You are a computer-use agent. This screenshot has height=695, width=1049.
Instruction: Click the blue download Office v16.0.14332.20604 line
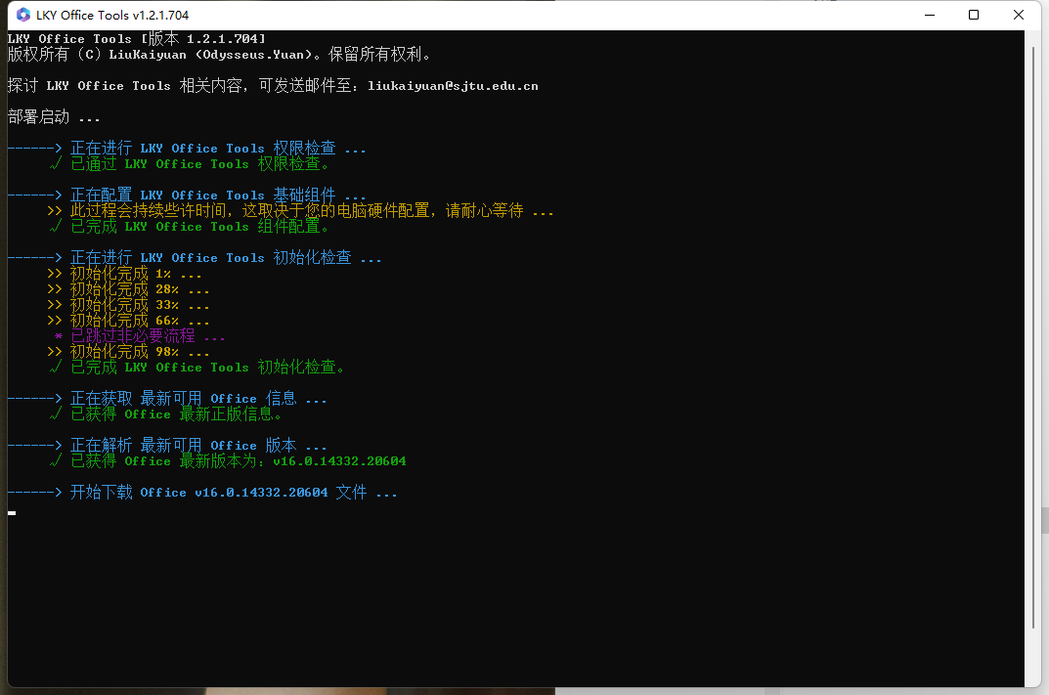click(x=202, y=493)
